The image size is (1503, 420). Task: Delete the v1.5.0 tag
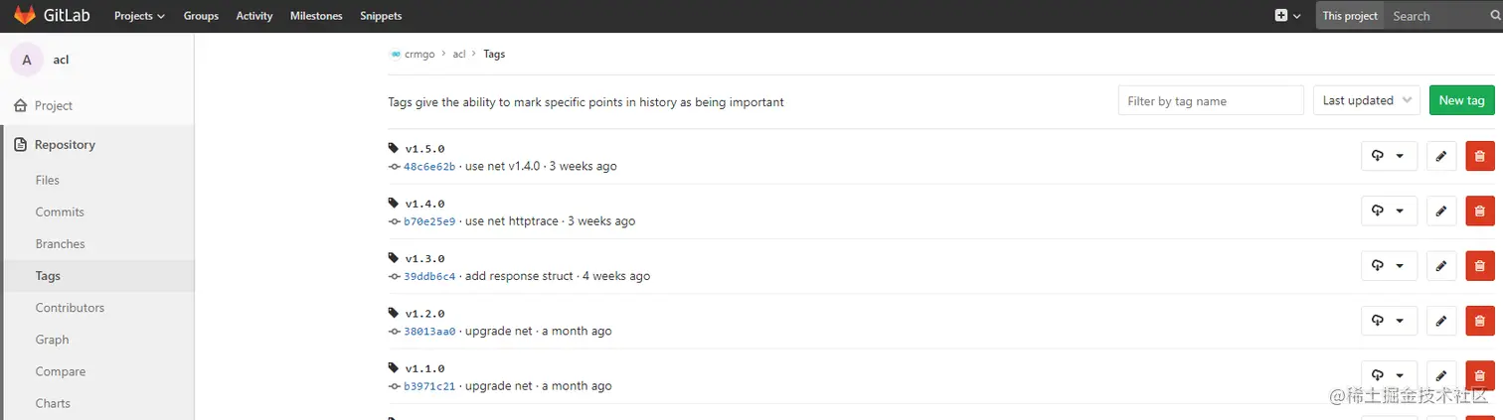(x=1479, y=156)
